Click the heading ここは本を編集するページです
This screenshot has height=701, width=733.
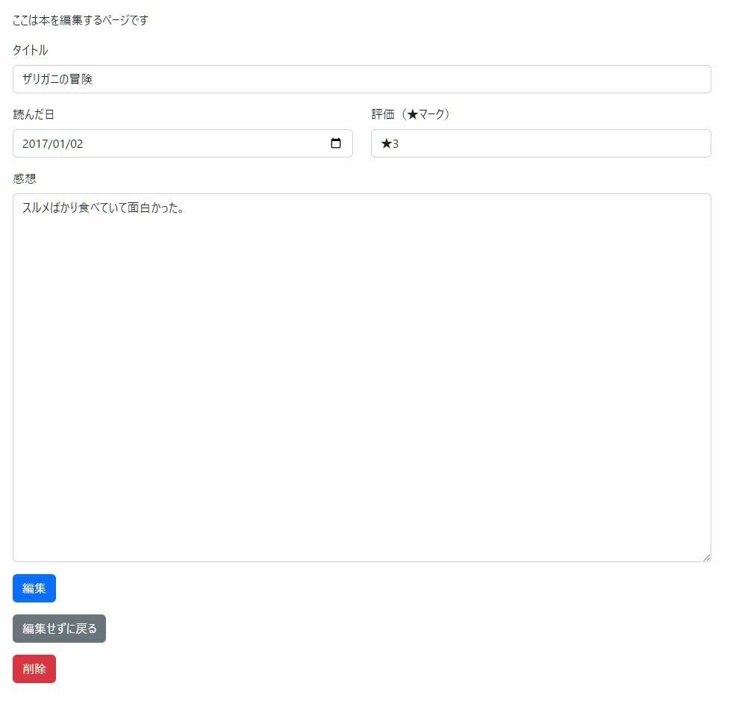point(81,21)
